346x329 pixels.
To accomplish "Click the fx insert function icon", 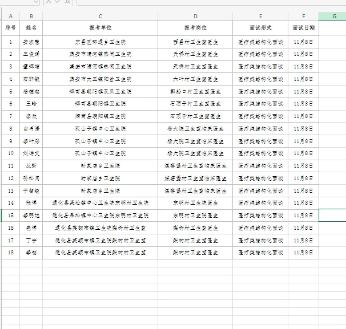I will pyautogui.click(x=67, y=2).
